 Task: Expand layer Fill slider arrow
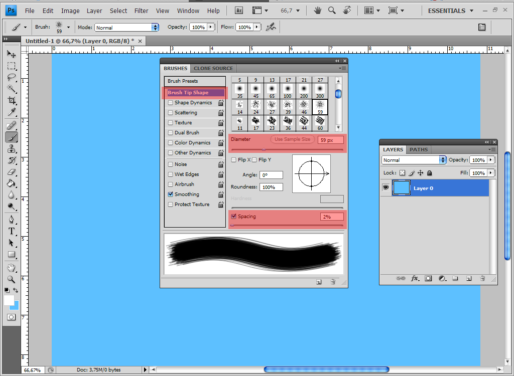(491, 172)
